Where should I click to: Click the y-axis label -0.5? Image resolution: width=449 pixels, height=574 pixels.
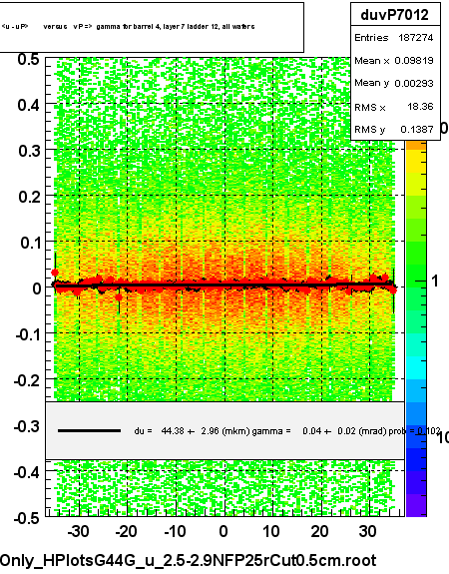27,518
